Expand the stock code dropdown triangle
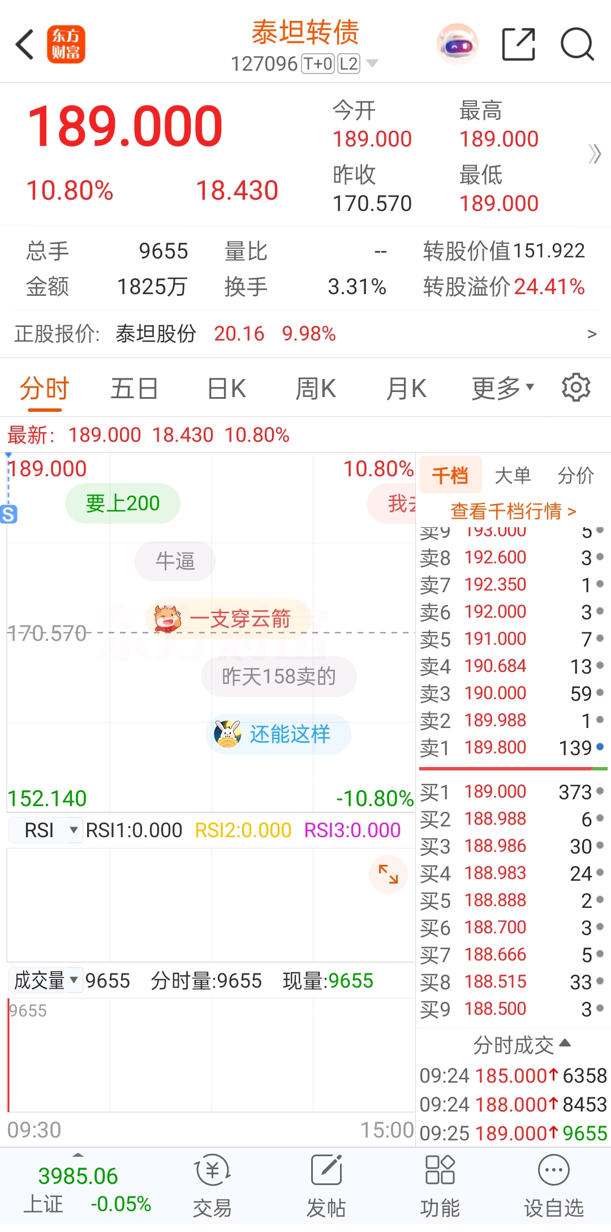 (372, 63)
